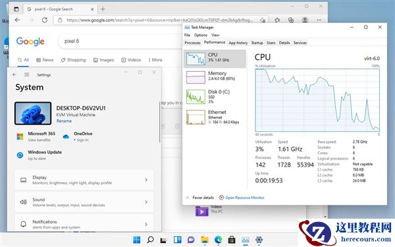Click the Settings window vertical scrollbar
Image resolution: width=395 pixels, height=247 pixels.
point(159,123)
